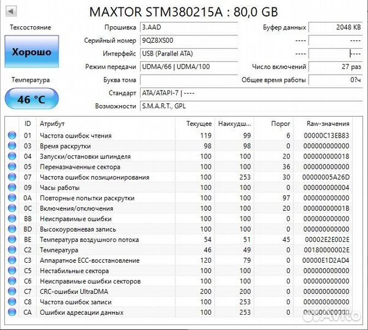Click the empty Буква тома field
This screenshot has height=330, width=368.
click(x=189, y=79)
